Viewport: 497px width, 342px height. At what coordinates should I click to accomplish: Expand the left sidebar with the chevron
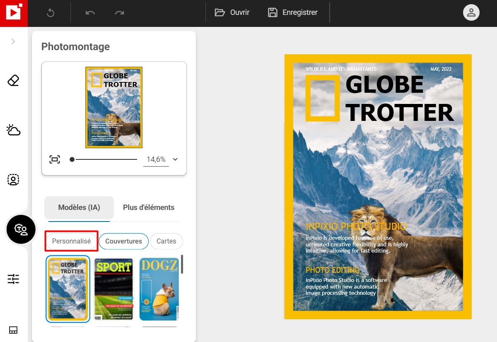click(x=13, y=41)
